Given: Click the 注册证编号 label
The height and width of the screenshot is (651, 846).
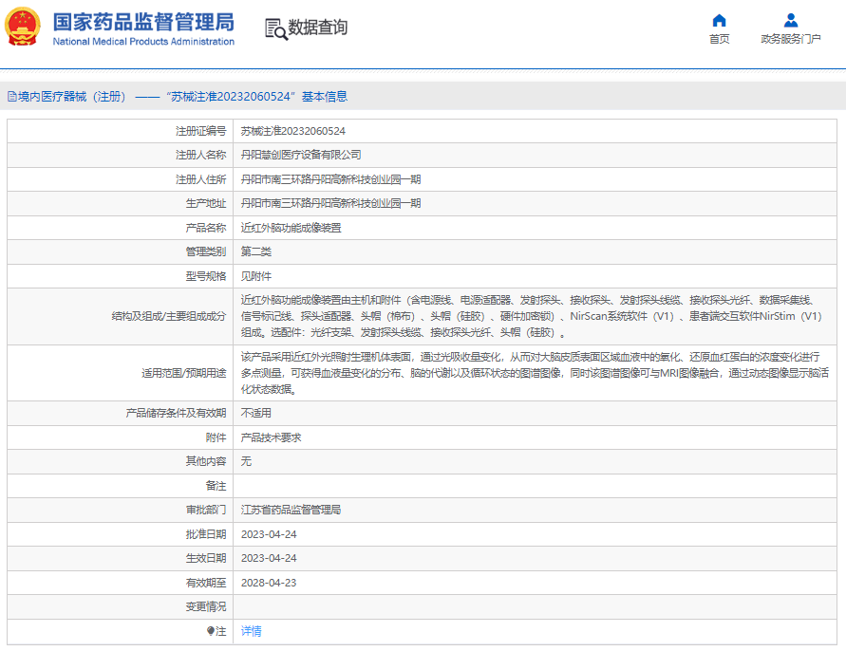Looking at the screenshot, I should pos(200,131).
